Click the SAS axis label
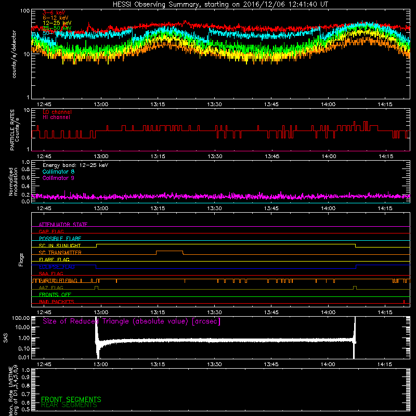The height and width of the screenshot is (416, 416). click(x=6, y=337)
